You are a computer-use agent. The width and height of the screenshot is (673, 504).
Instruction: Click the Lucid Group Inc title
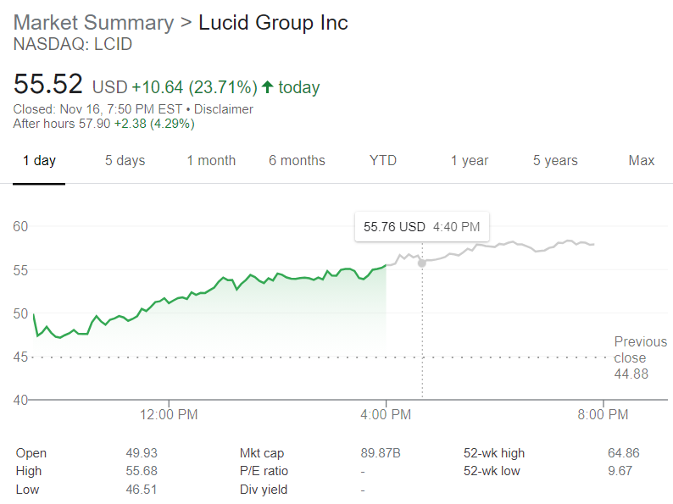(x=273, y=23)
